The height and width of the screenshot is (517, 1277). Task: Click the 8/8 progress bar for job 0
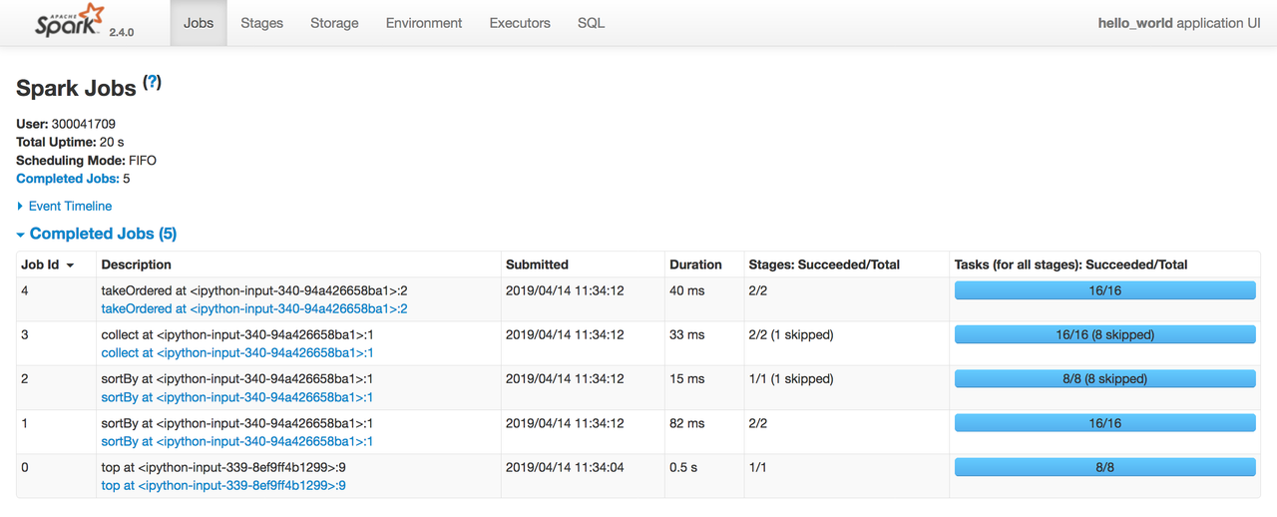click(1104, 467)
